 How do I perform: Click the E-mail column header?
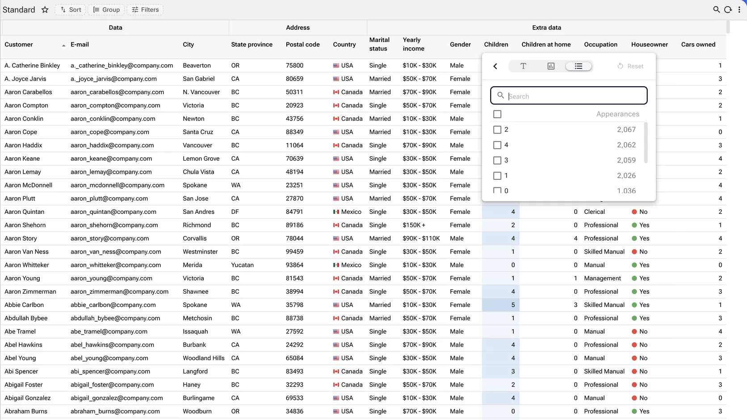(x=80, y=45)
